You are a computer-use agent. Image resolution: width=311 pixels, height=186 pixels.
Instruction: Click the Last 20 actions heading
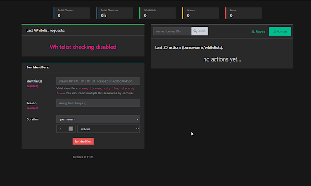click(x=189, y=47)
